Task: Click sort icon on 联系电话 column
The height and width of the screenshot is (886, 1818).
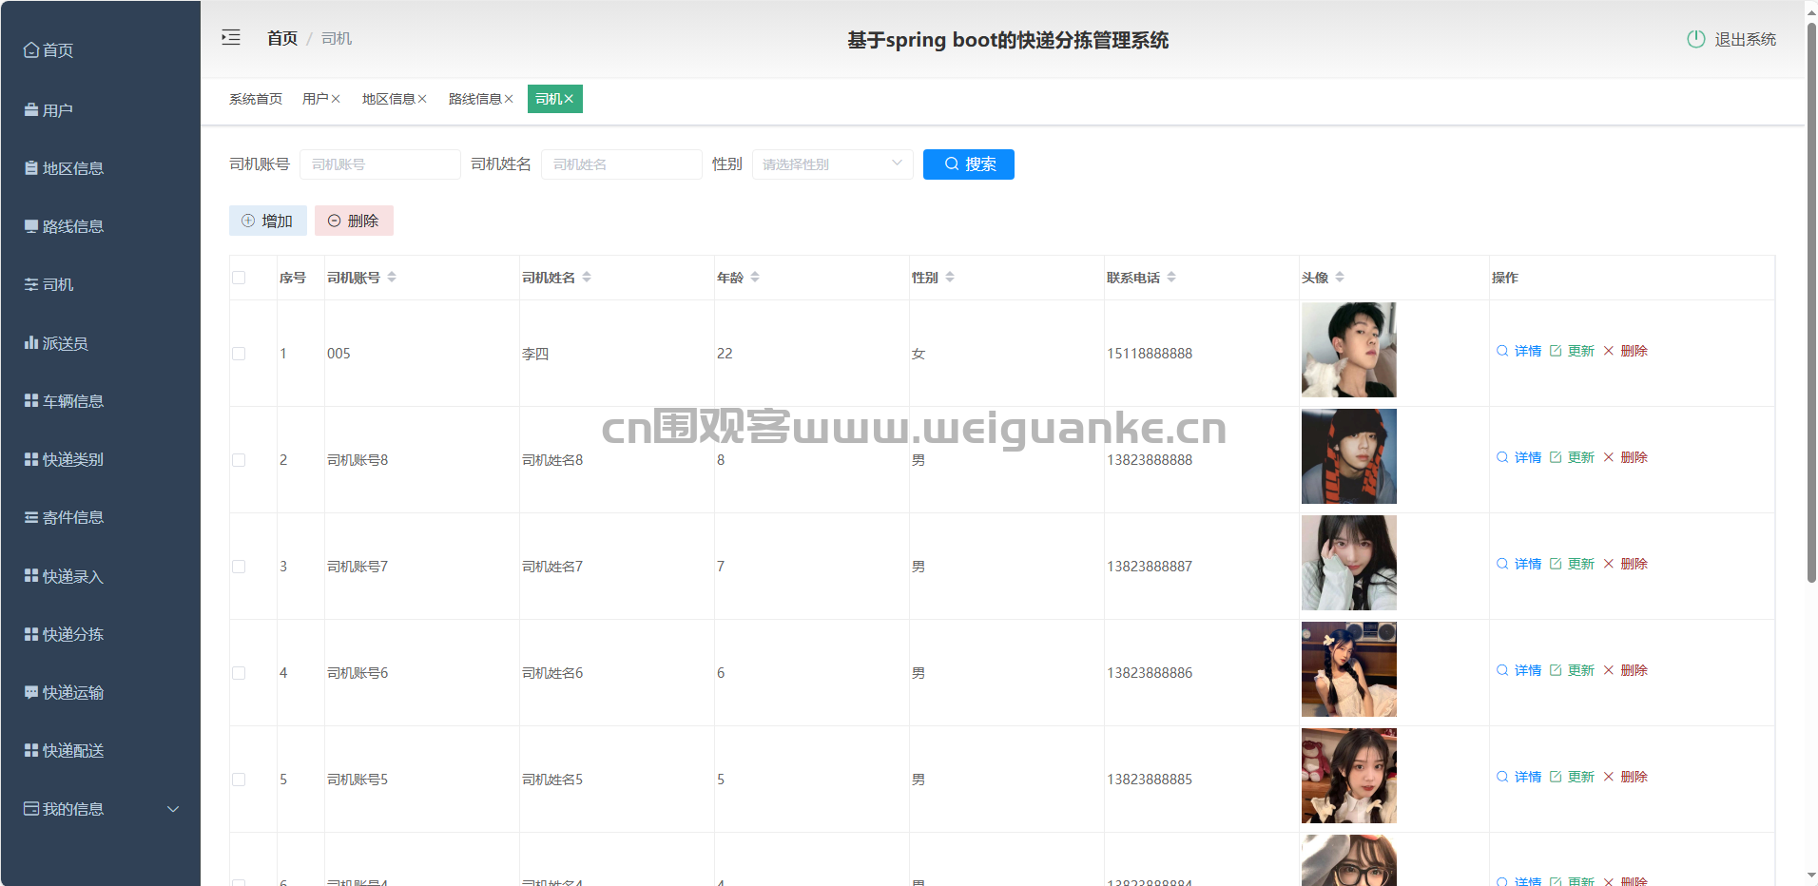Action: click(x=1171, y=278)
